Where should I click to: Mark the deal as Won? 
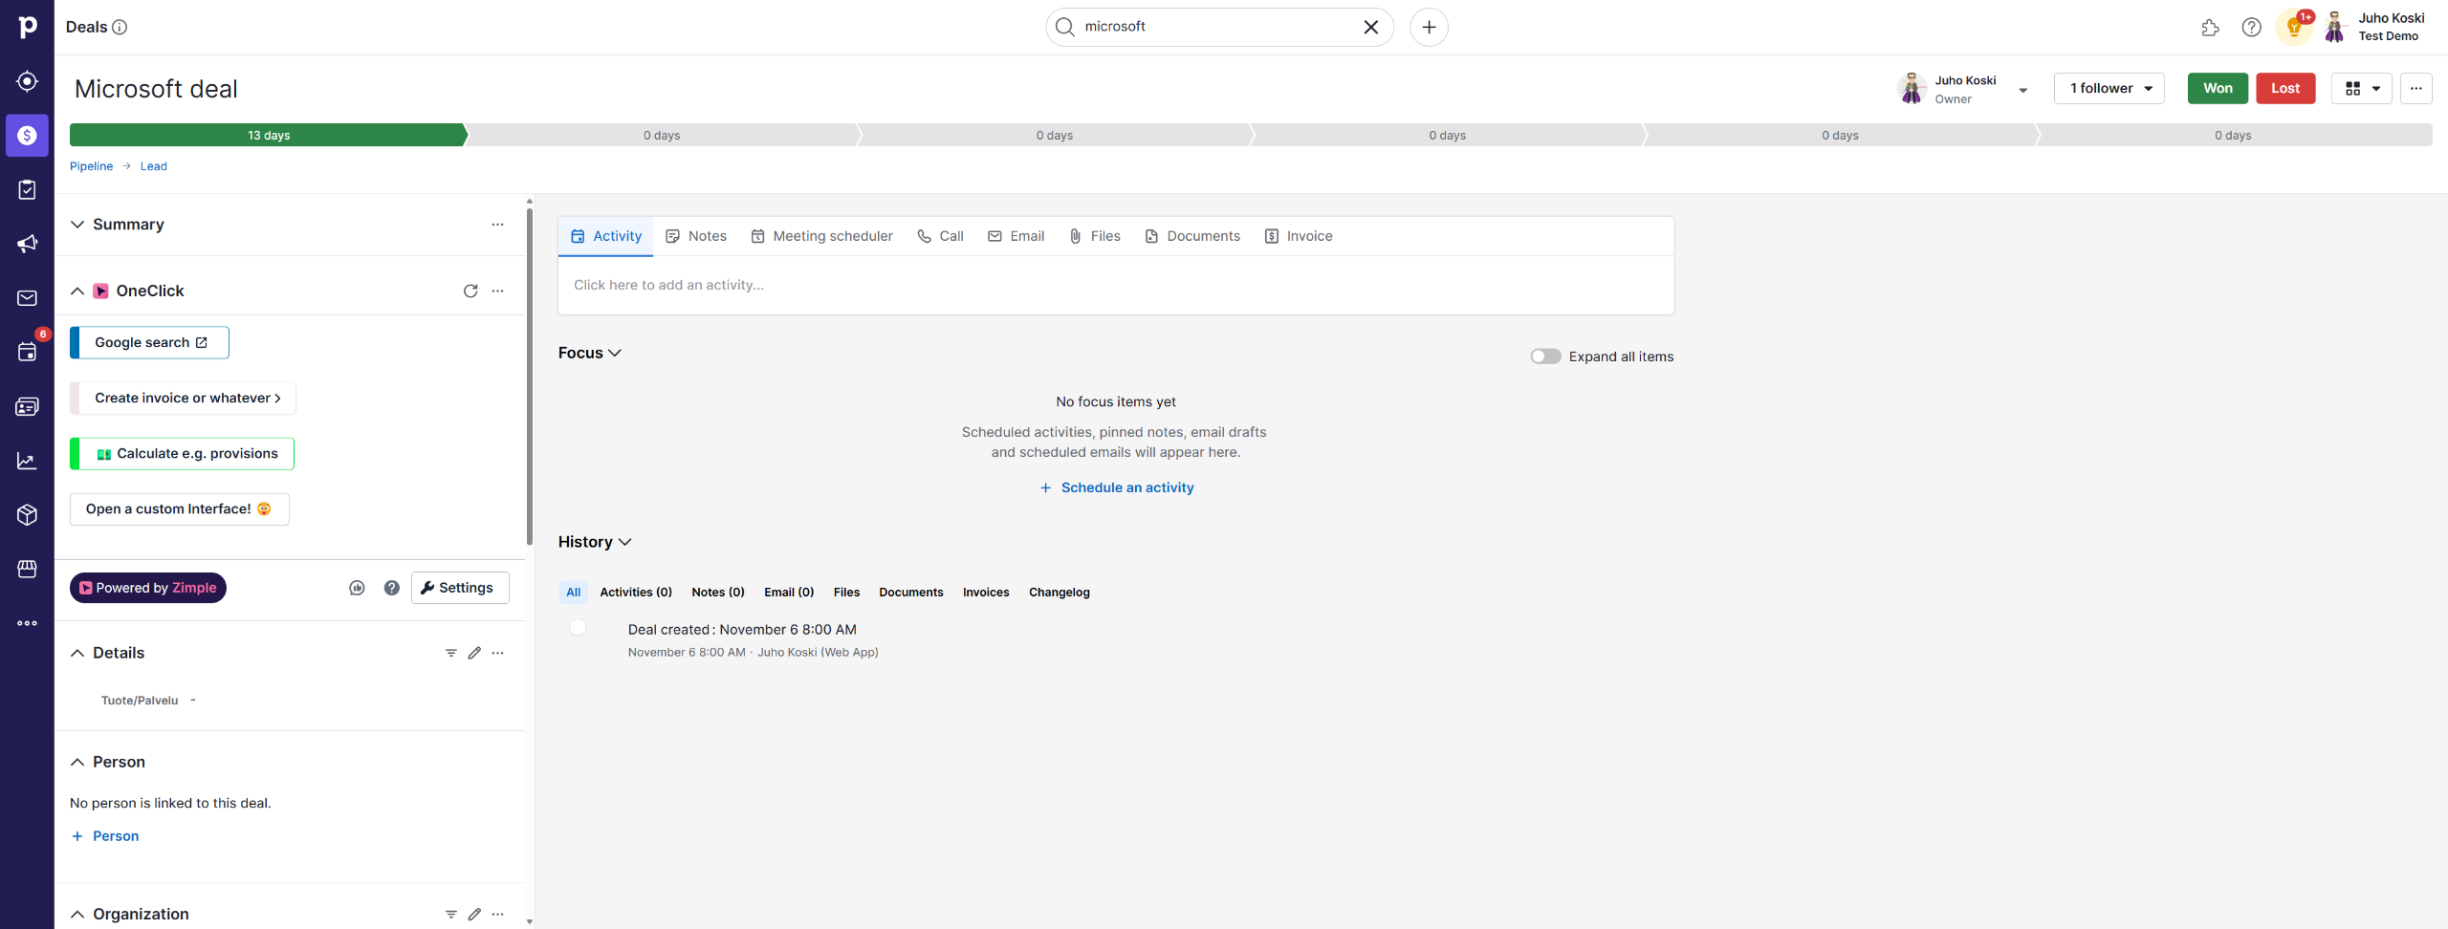pyautogui.click(x=2218, y=88)
